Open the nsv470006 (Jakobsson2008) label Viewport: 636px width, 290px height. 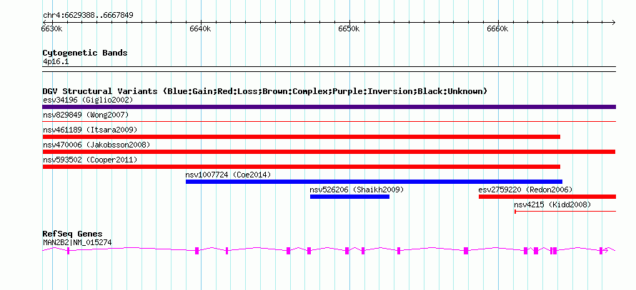tap(96, 145)
